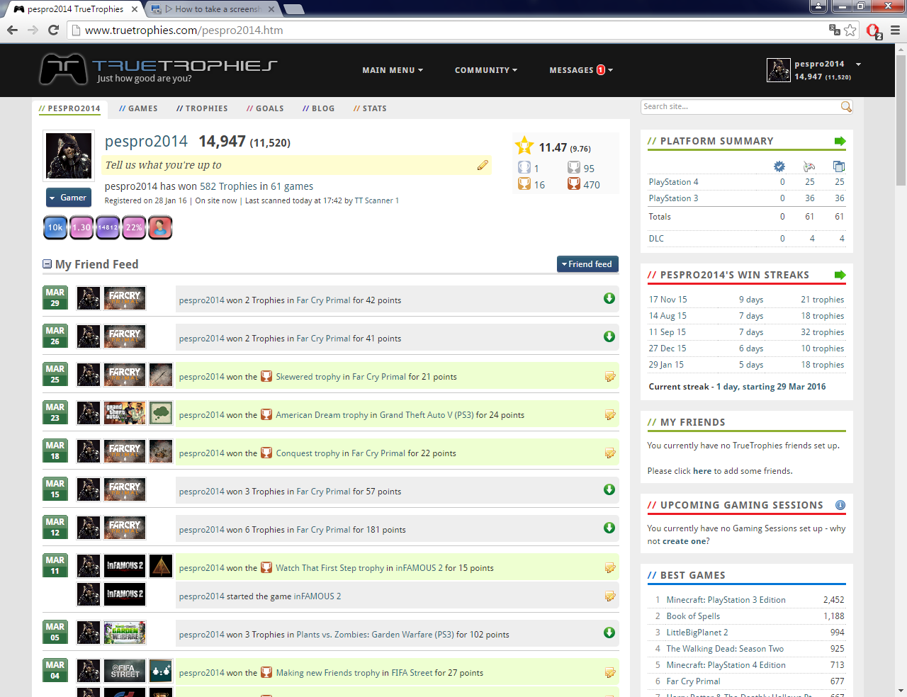Click comment icon on Making new Friends row
This screenshot has width=907, height=697.
[x=609, y=672]
